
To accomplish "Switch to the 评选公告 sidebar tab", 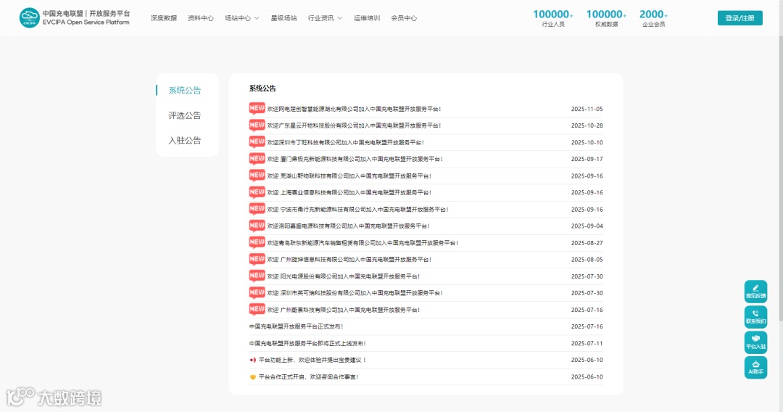I will pos(185,115).
